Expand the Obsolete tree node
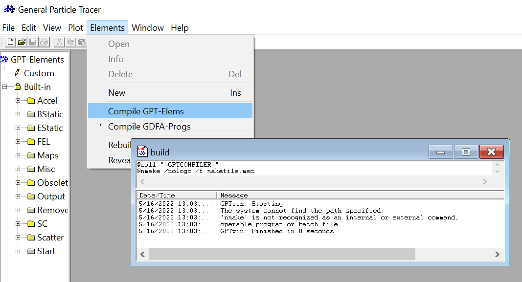This screenshot has height=282, width=522. click(18, 183)
